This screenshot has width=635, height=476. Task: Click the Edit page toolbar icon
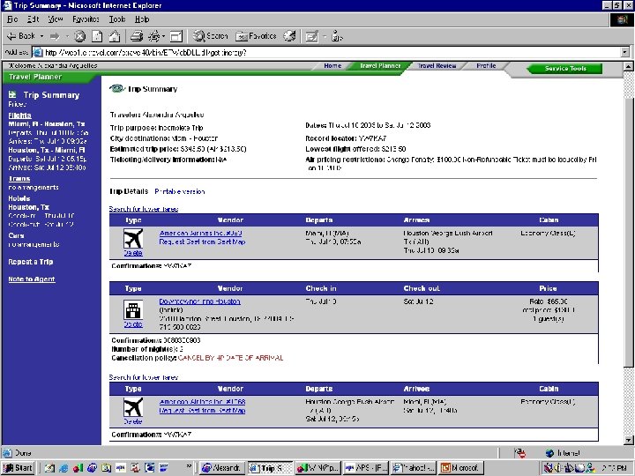pyautogui.click(x=311, y=37)
